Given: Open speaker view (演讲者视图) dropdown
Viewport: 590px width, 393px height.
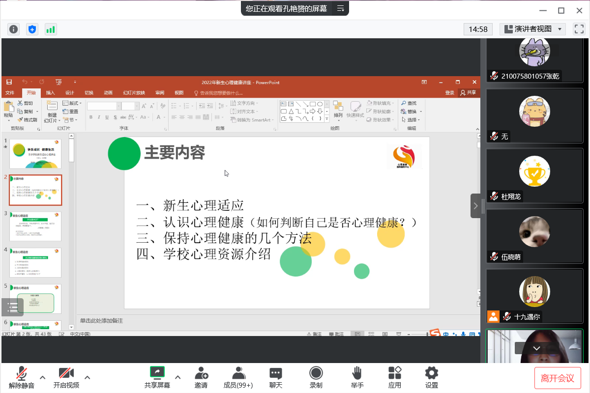Looking at the screenshot, I should point(532,29).
